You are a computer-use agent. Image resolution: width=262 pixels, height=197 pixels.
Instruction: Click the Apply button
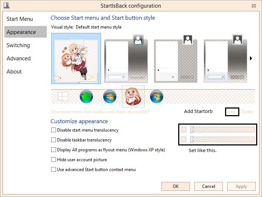click(242, 186)
